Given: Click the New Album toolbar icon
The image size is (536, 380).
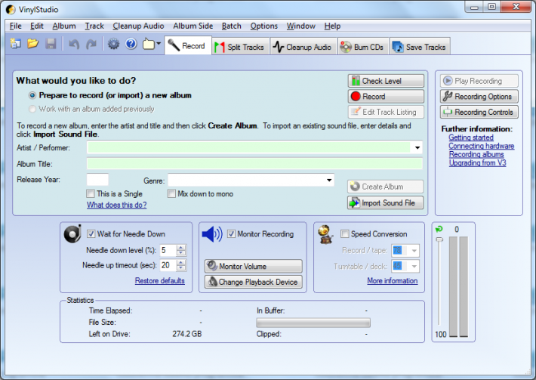Looking at the screenshot, I should point(15,44).
